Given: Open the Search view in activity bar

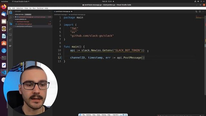Looking at the screenshot, I should tap(10, 18).
